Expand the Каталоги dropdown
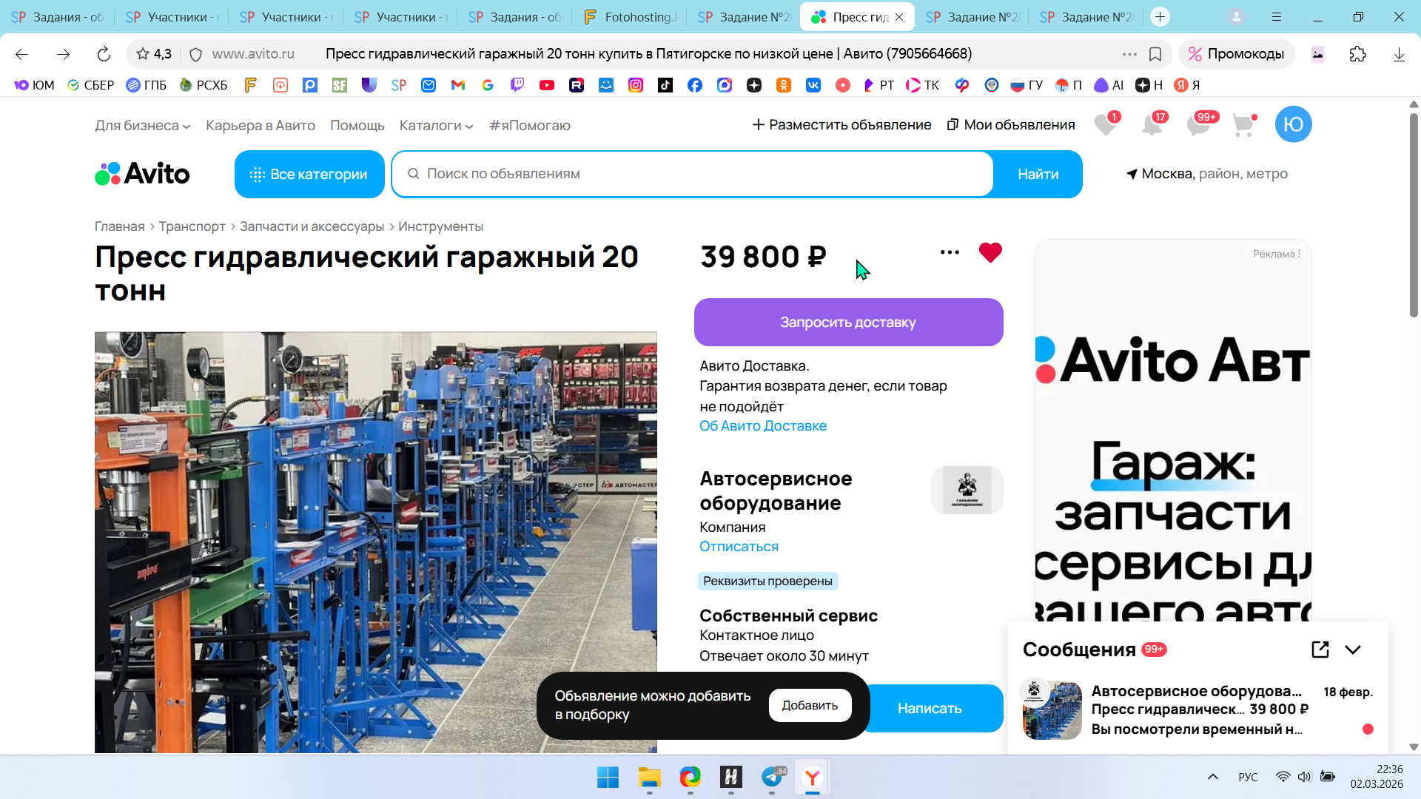This screenshot has width=1421, height=799. click(x=436, y=126)
